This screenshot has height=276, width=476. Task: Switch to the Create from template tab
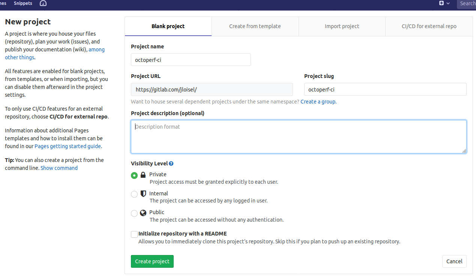tap(255, 26)
